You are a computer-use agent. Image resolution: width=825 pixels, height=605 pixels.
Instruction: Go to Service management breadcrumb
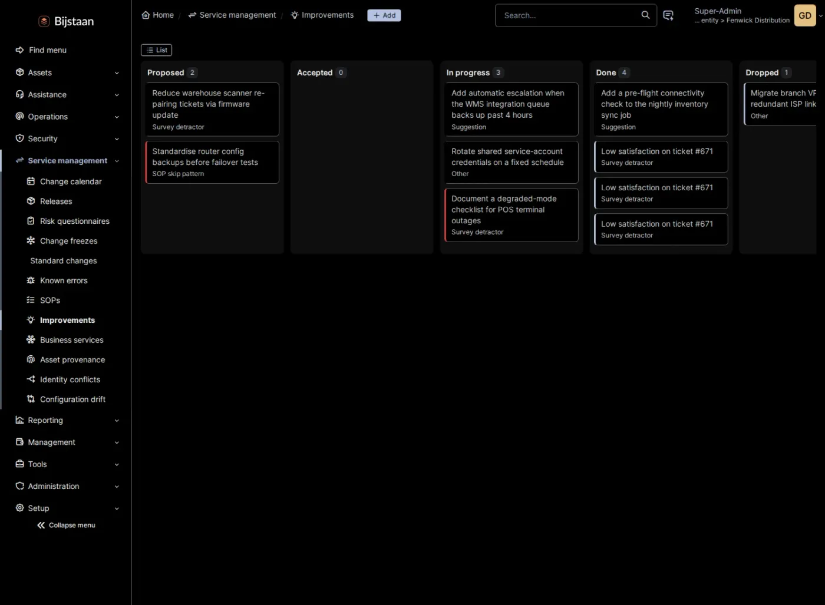pyautogui.click(x=232, y=15)
